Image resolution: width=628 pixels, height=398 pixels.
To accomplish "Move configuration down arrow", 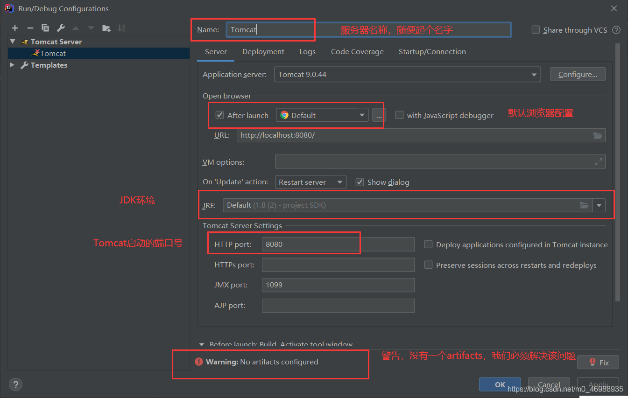I will (91, 28).
